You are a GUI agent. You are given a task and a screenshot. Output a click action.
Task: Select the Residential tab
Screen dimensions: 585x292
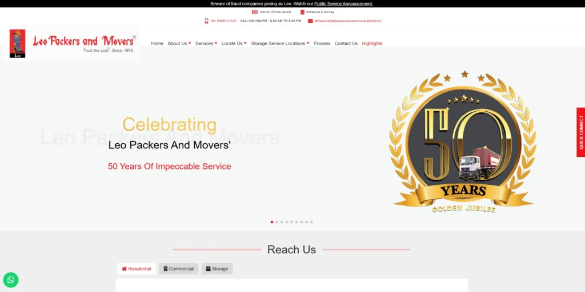pyautogui.click(x=137, y=269)
